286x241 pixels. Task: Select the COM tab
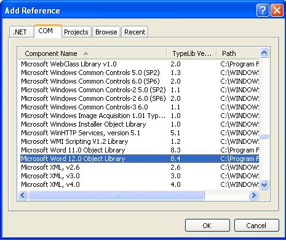point(48,31)
